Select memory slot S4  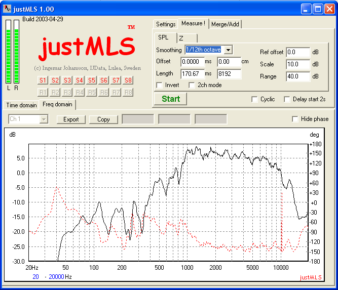79,80
